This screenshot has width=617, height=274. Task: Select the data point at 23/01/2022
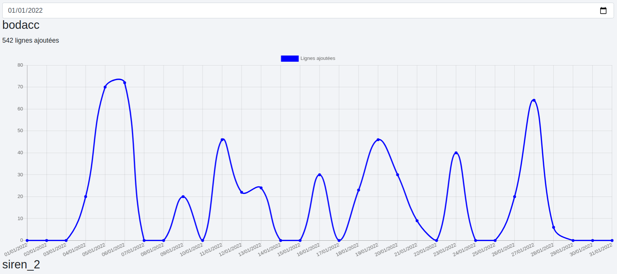(456, 153)
